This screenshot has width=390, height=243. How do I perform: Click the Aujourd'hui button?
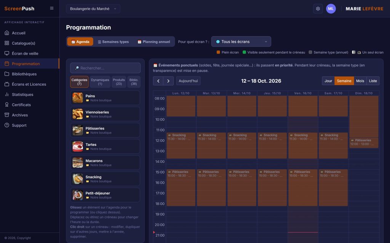point(188,81)
